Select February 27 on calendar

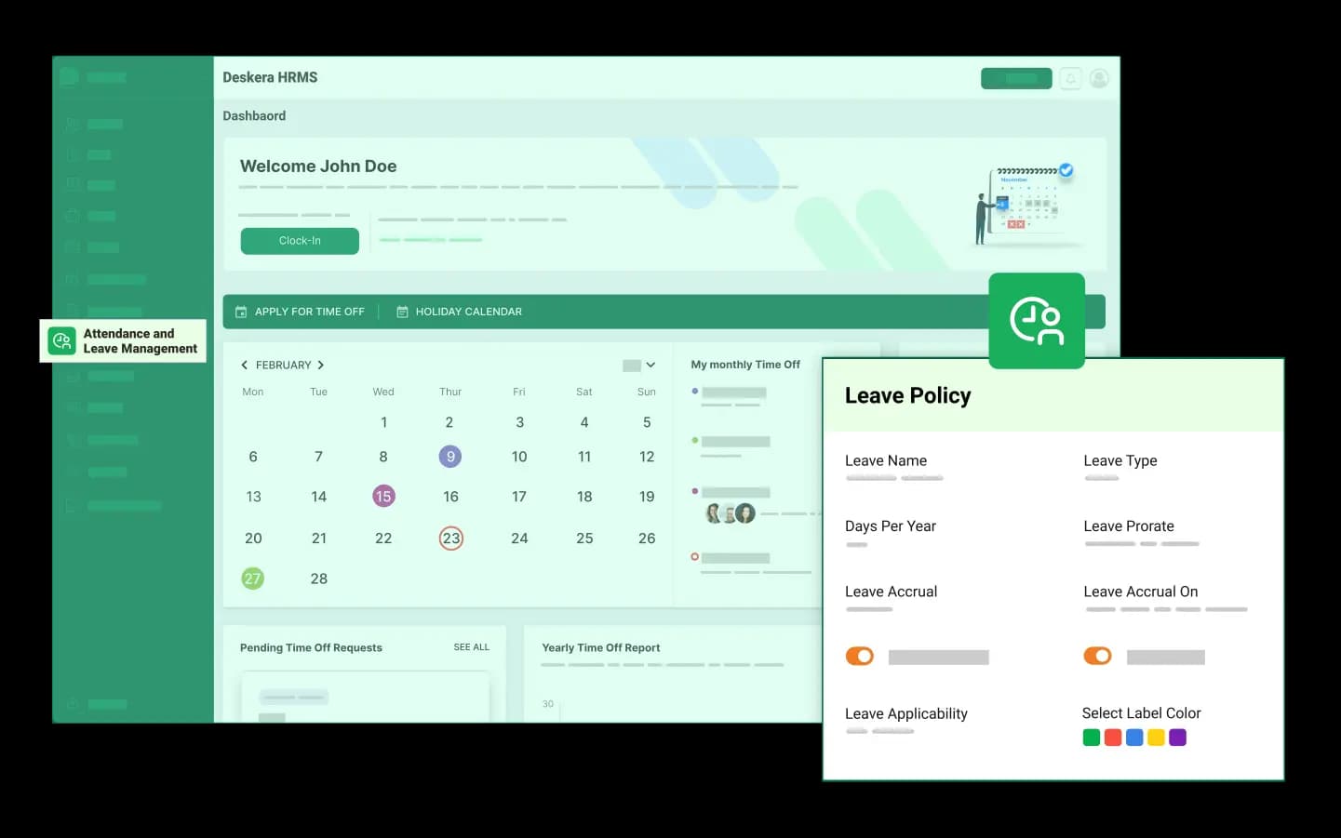coord(252,579)
